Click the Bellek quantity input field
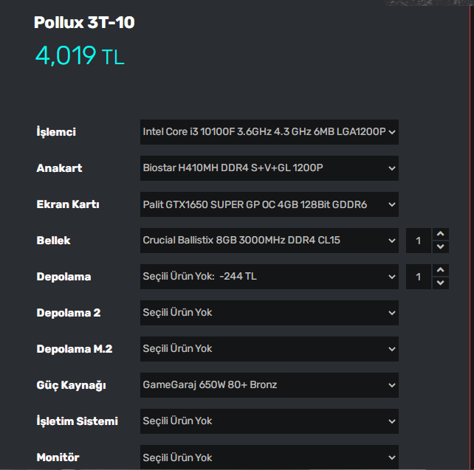 pyautogui.click(x=419, y=241)
